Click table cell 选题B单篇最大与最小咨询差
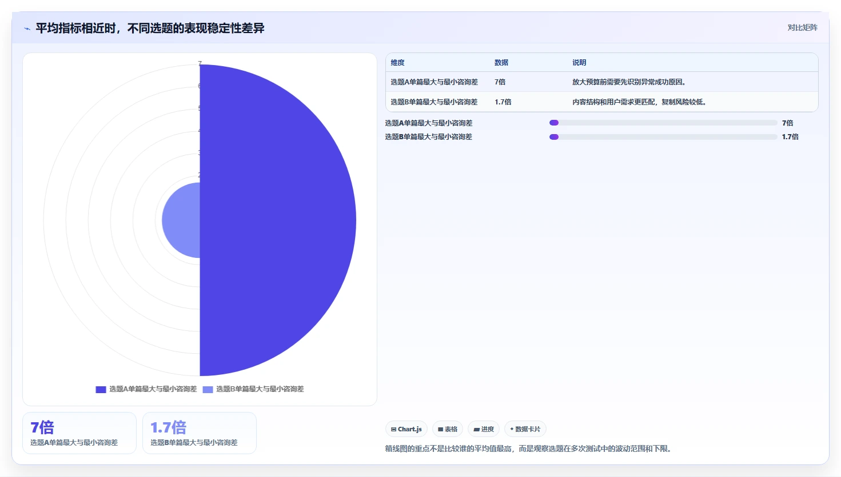The image size is (841, 477). (x=434, y=102)
